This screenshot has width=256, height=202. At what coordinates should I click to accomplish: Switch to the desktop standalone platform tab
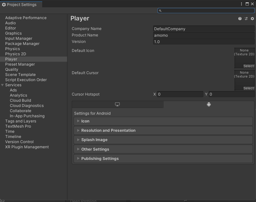click(x=117, y=104)
